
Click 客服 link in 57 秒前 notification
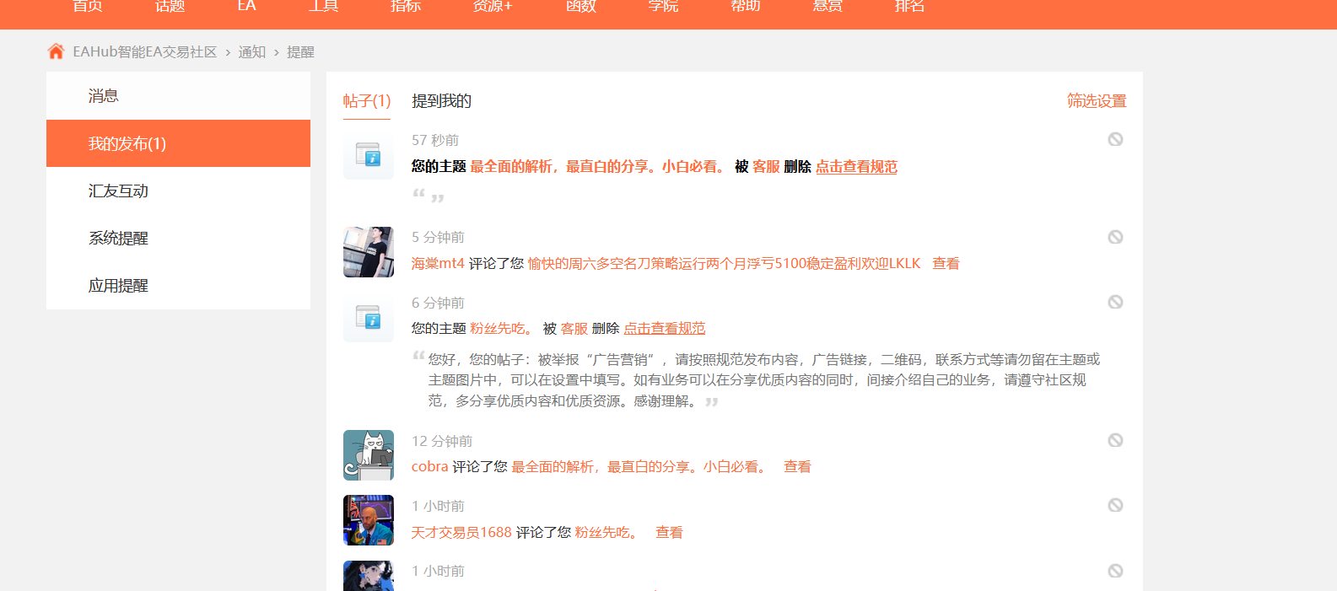point(766,167)
